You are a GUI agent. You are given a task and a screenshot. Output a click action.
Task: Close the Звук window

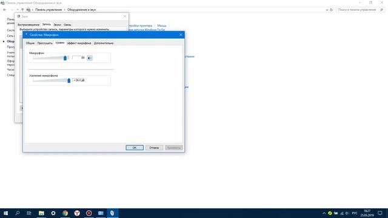click(125, 16)
